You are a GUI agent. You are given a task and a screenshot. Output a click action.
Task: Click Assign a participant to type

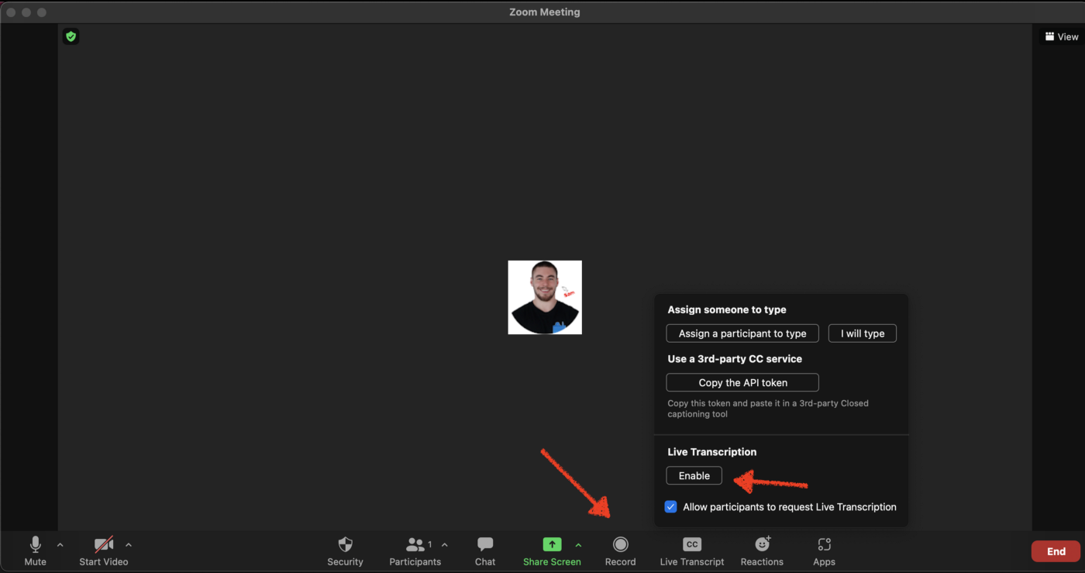coord(742,333)
